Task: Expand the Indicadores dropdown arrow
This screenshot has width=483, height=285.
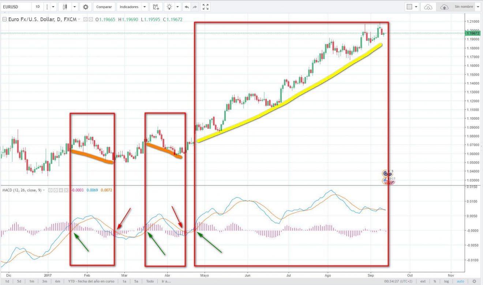Action: [x=145, y=7]
